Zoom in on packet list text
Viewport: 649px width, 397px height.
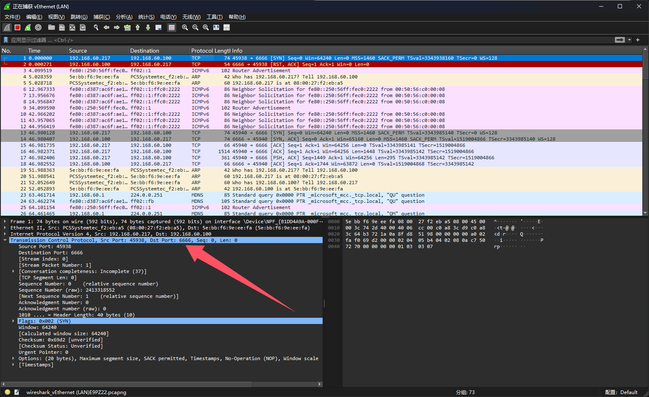(x=185, y=27)
